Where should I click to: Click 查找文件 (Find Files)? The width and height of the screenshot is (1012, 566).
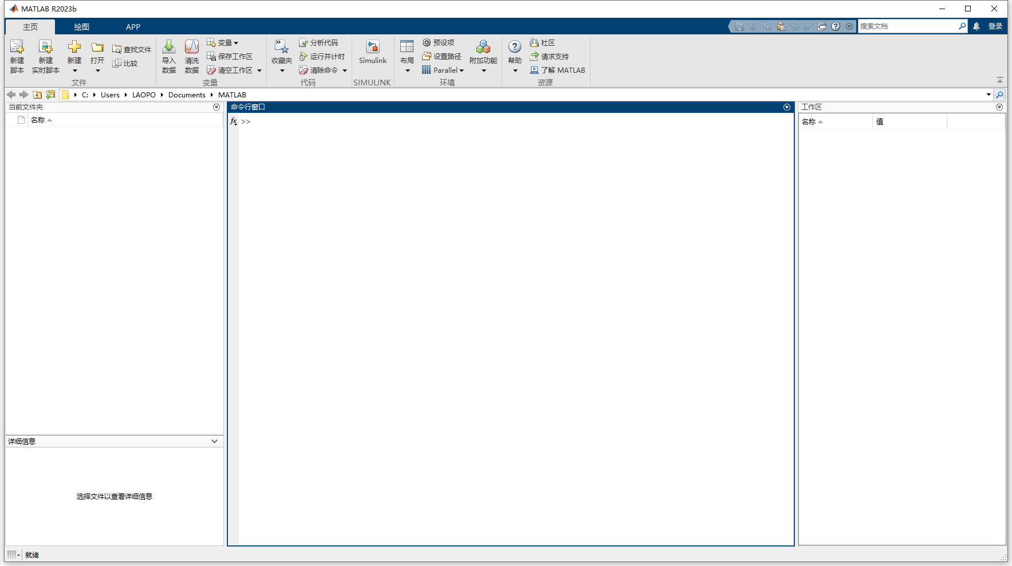(132, 49)
